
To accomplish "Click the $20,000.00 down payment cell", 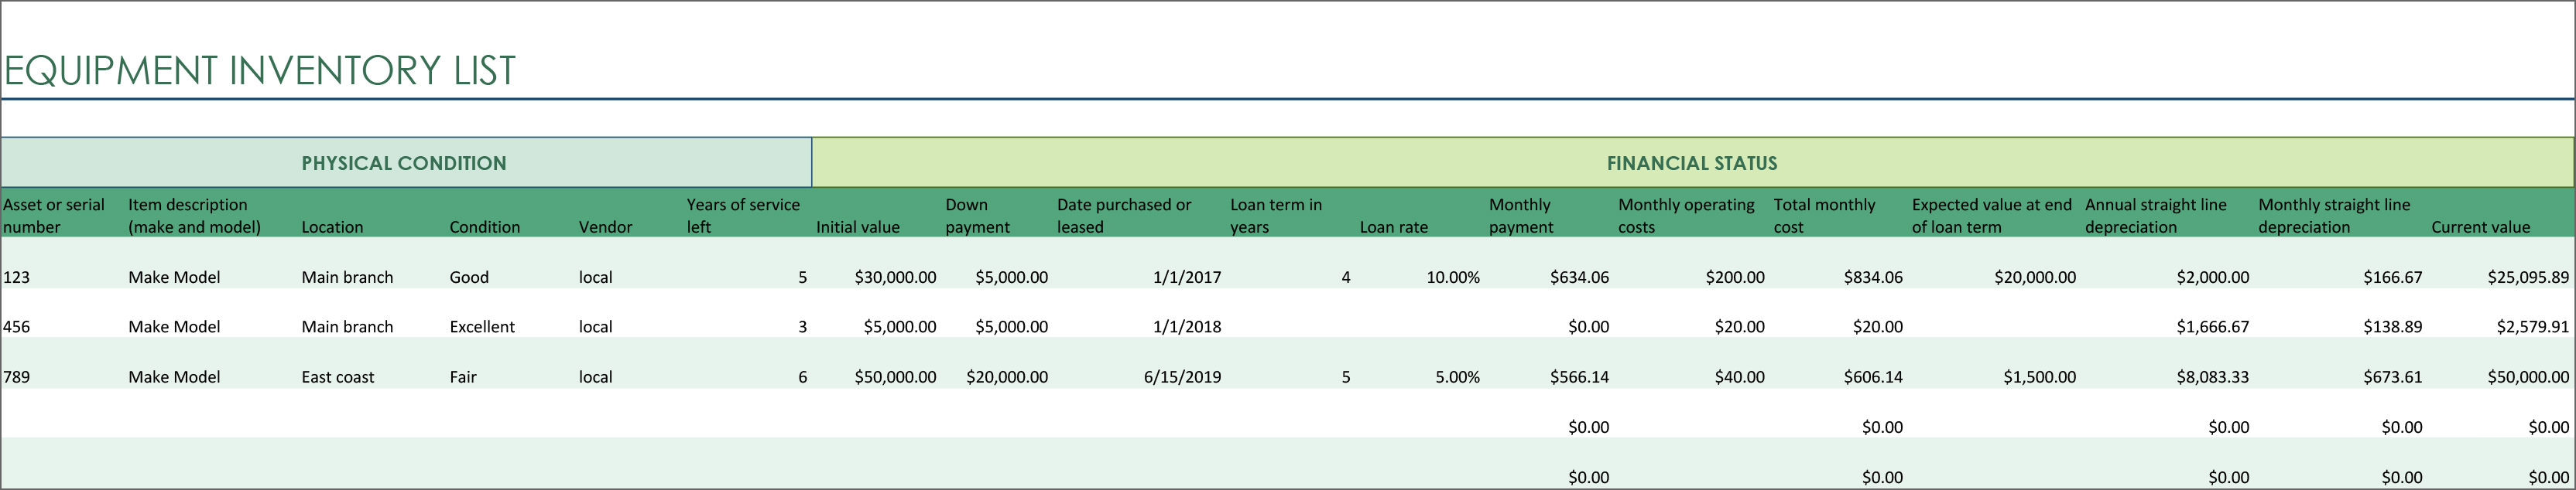I will point(1006,377).
